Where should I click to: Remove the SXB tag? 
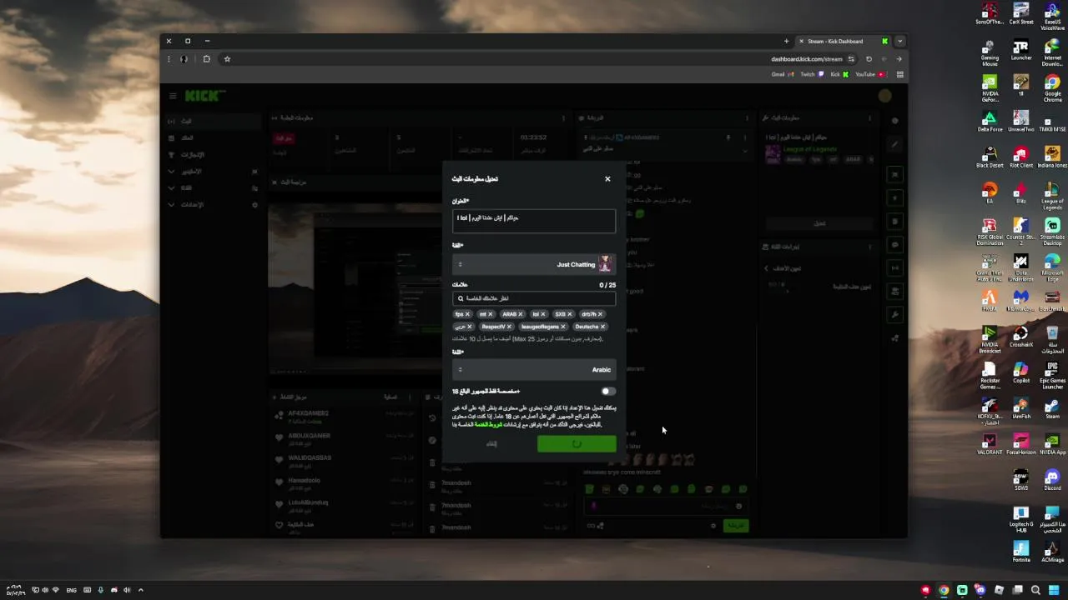[x=569, y=314]
